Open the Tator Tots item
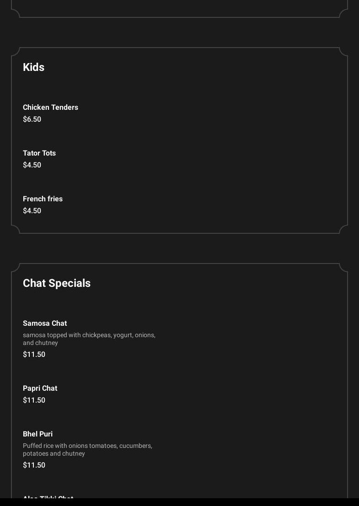The image size is (359, 506). click(39, 153)
